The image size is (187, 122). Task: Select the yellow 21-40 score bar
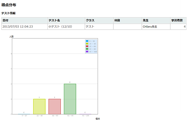tap(39, 106)
